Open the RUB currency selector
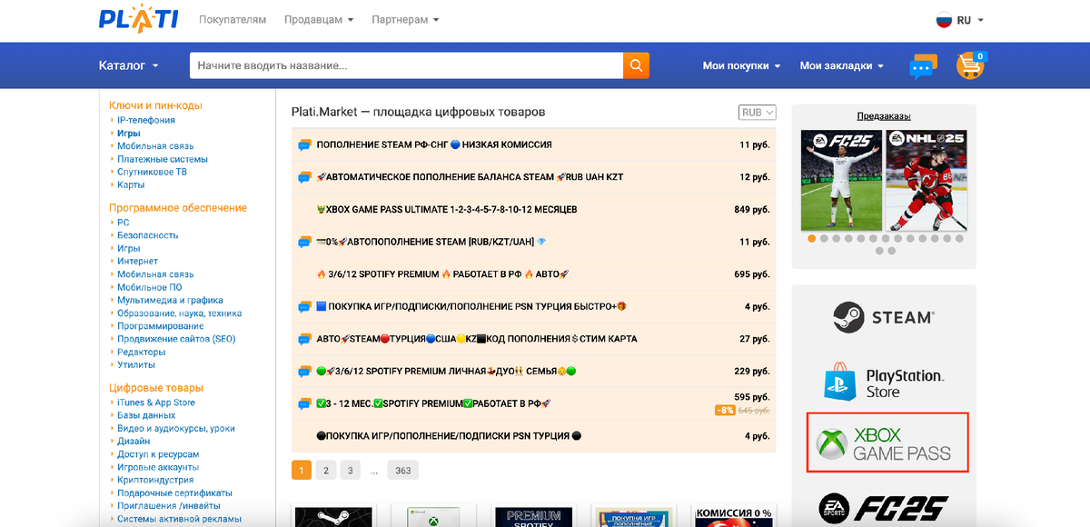 pyautogui.click(x=758, y=113)
